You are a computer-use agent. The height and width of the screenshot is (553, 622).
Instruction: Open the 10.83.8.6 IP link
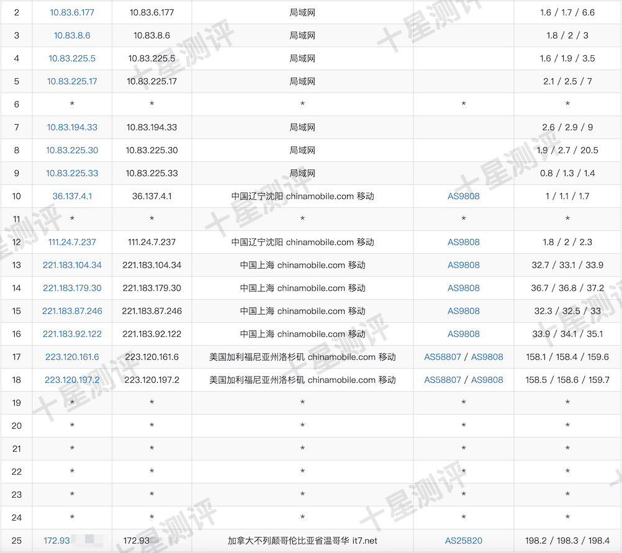coord(72,35)
